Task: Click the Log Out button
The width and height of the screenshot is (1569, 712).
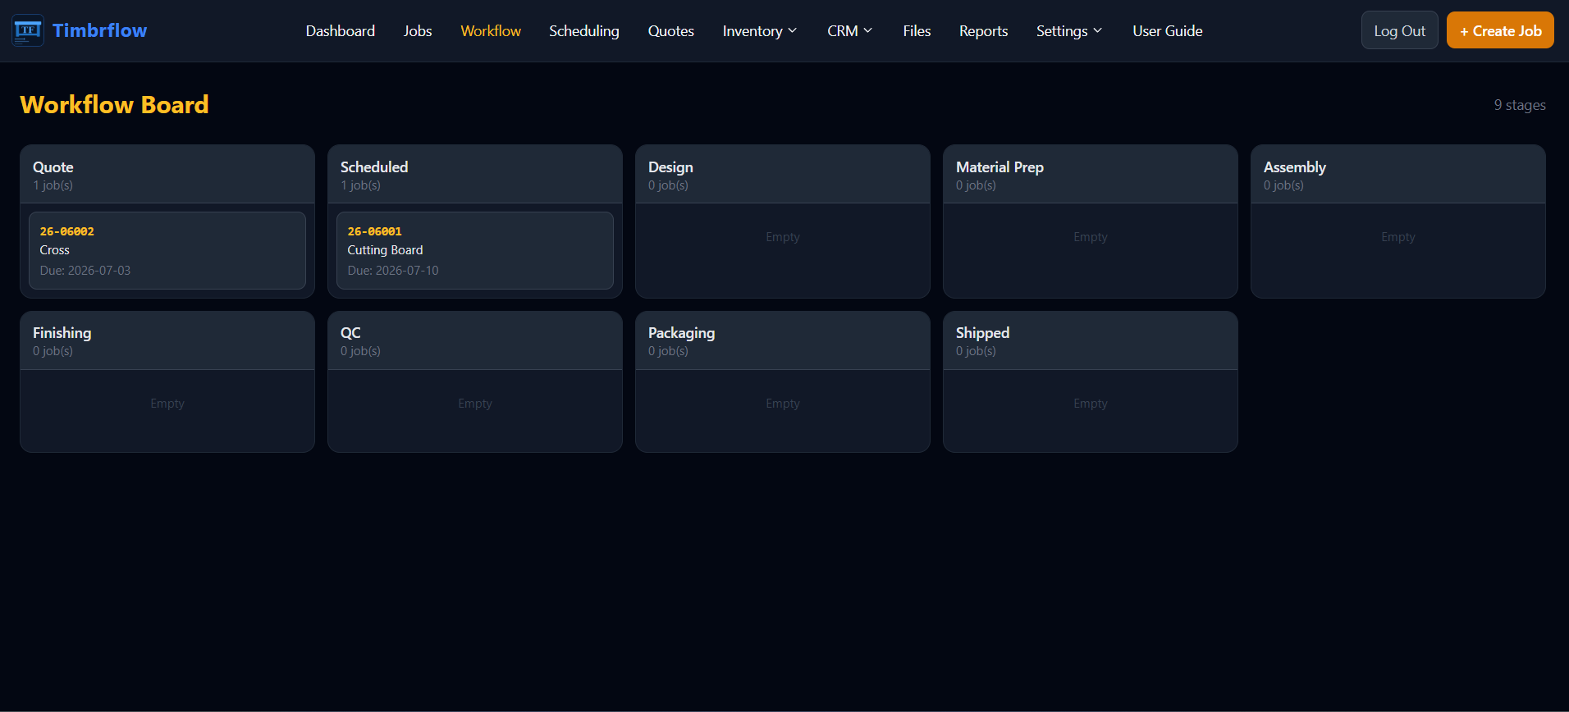Action: coord(1399,30)
